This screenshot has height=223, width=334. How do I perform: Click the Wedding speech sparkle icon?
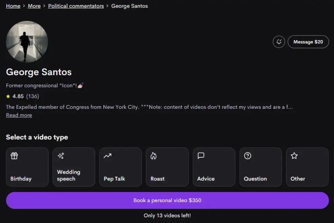tap(61, 156)
